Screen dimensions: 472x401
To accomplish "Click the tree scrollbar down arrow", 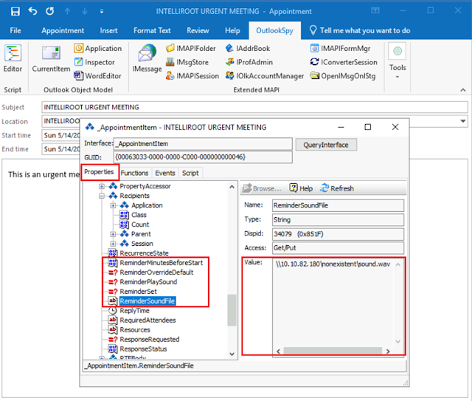I will click(x=232, y=354).
